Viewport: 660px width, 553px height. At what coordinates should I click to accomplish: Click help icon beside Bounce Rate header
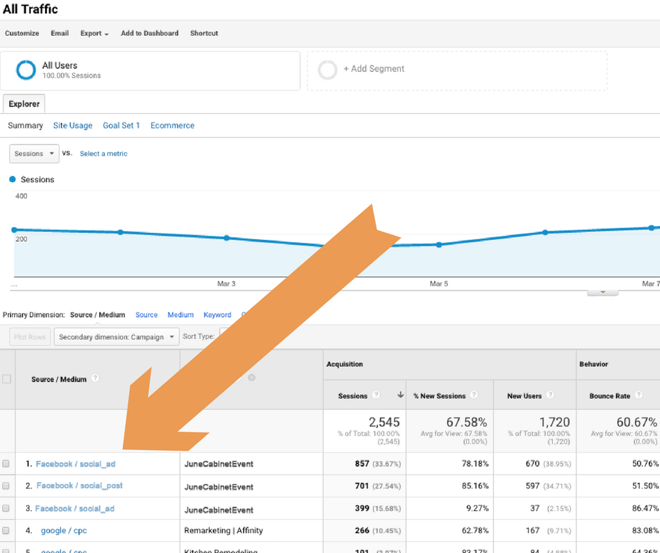coord(640,396)
